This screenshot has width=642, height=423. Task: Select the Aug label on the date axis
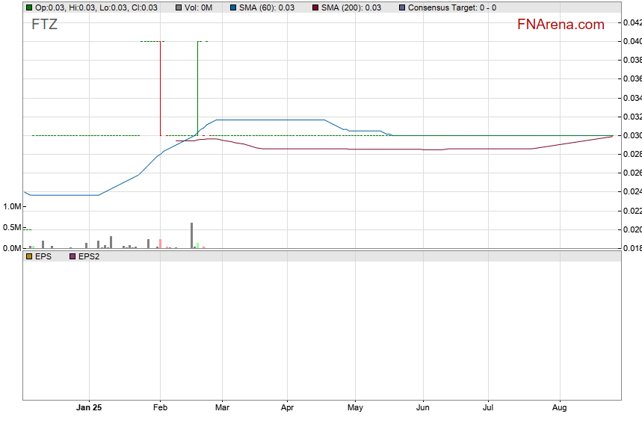[x=559, y=407]
